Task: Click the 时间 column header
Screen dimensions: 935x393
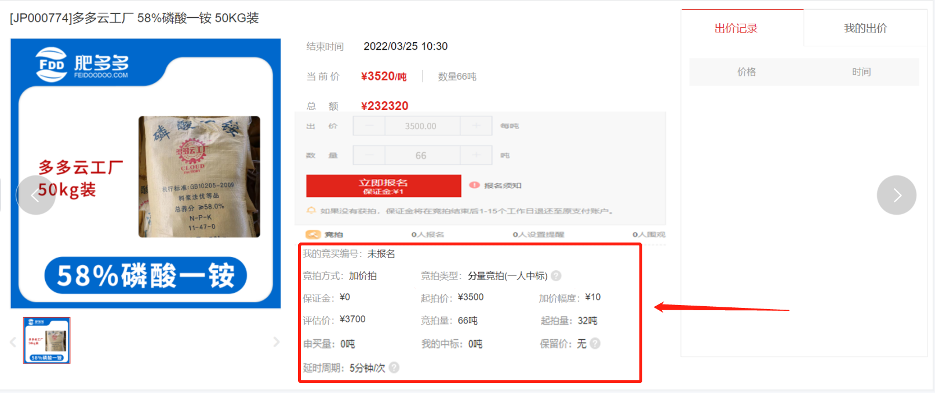Action: [x=861, y=72]
